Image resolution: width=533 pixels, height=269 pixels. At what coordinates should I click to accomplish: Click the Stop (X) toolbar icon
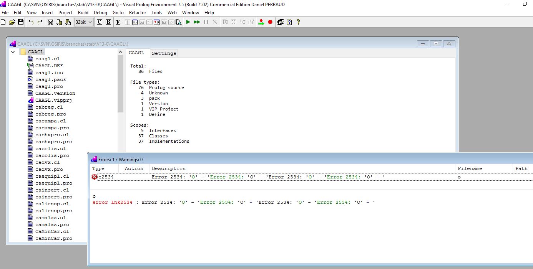[x=215, y=22]
